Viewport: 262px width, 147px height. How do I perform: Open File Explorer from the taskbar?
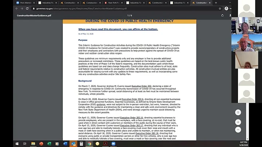33,144
